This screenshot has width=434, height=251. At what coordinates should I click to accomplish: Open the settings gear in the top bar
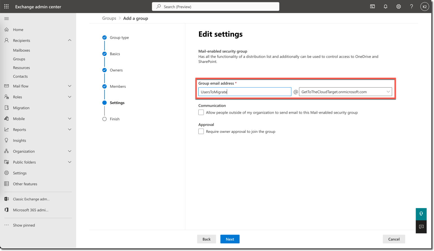coord(398,6)
